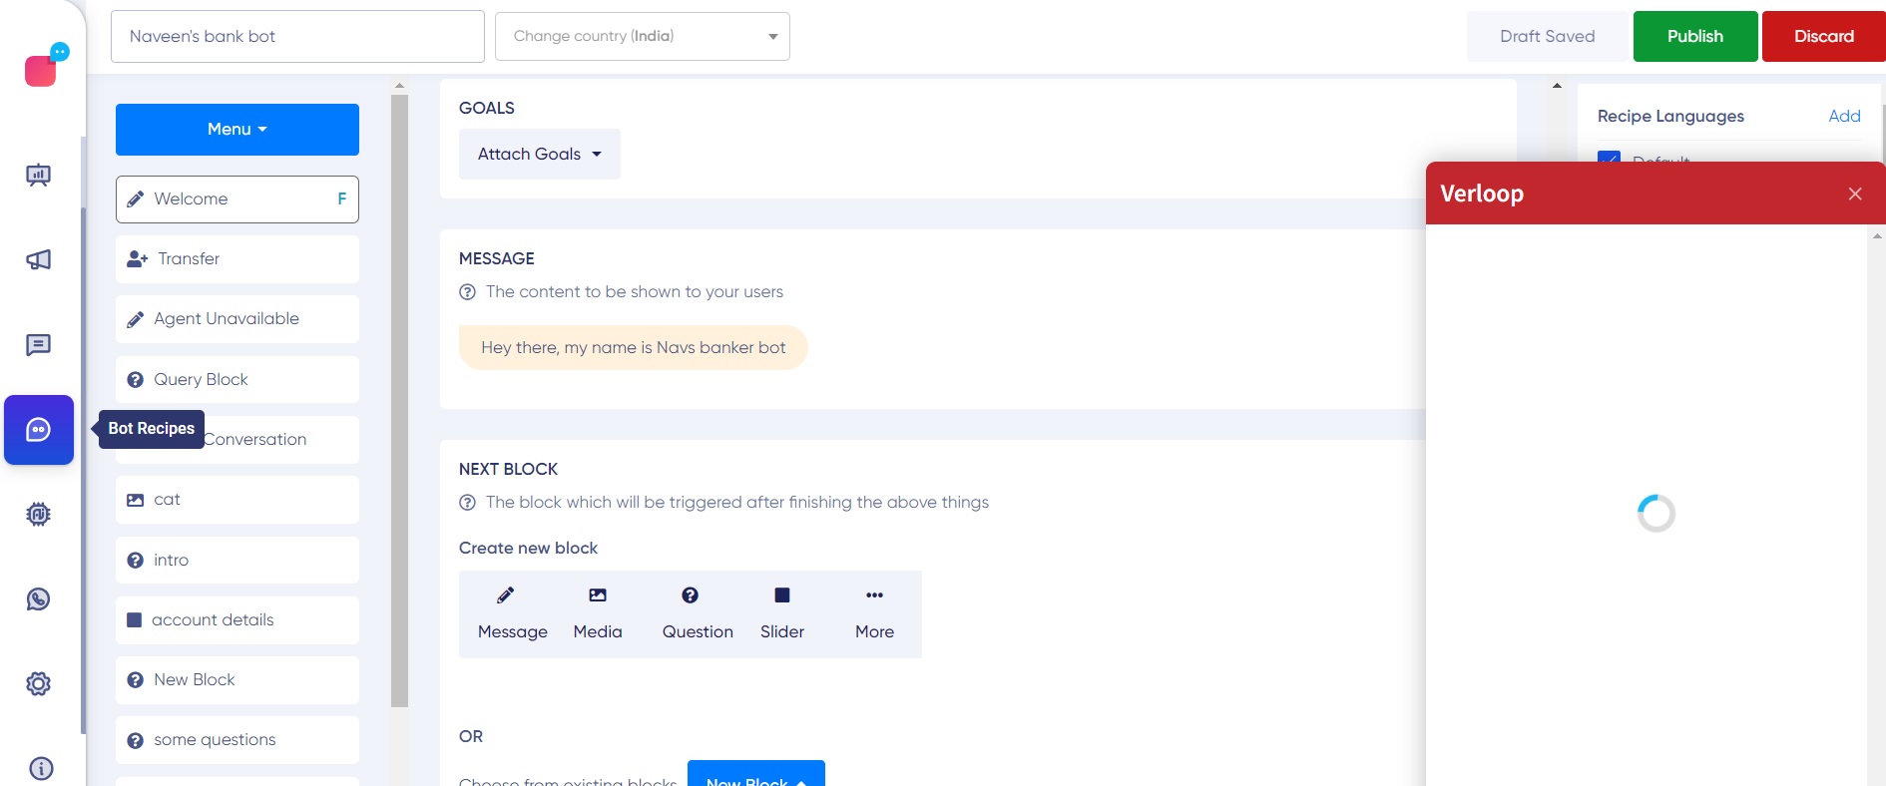Open the Change country dropdown
1886x786 pixels.
tap(642, 37)
